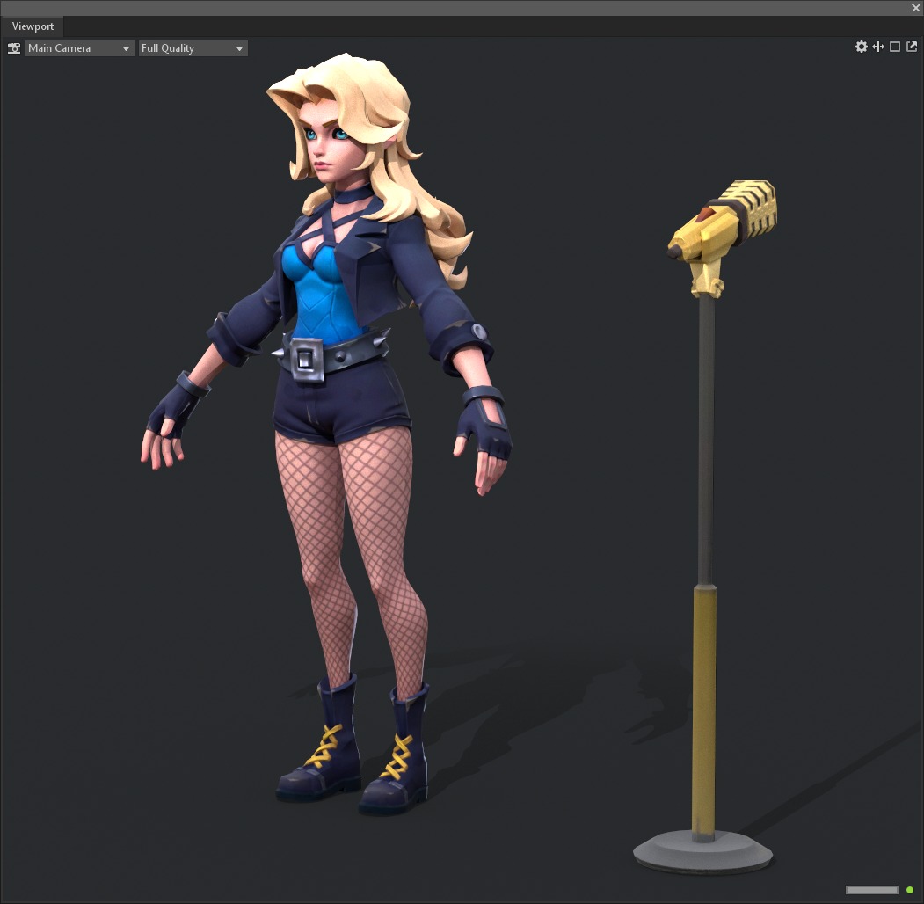924x904 pixels.
Task: Open viewport settings gear
Action: [861, 47]
